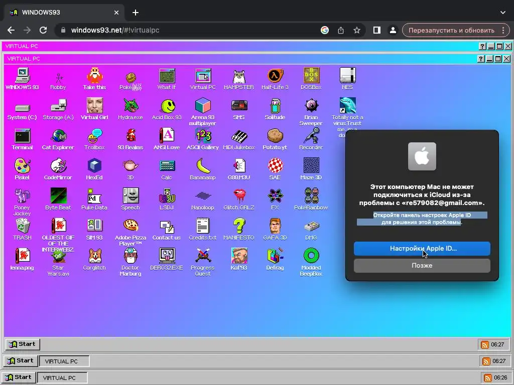Click the Google icon in address bar
514x385 pixels.
(325, 30)
